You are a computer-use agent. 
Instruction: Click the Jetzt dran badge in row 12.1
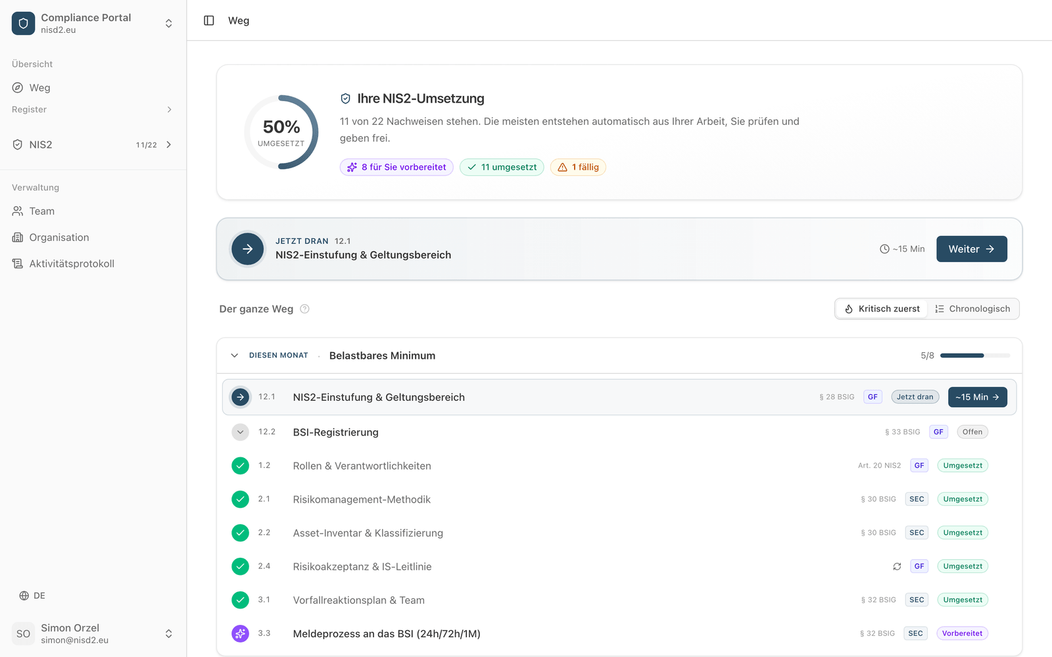(x=915, y=397)
